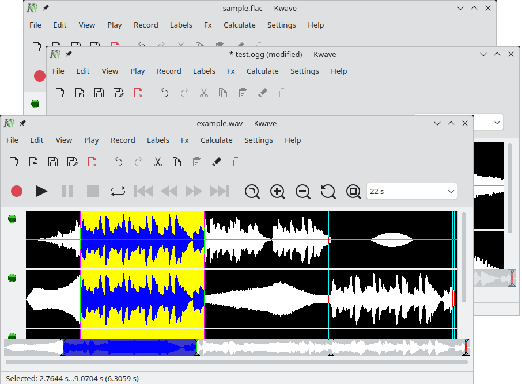Open Edit menu in example.wav window
This screenshot has width=522, height=384.
(37, 140)
